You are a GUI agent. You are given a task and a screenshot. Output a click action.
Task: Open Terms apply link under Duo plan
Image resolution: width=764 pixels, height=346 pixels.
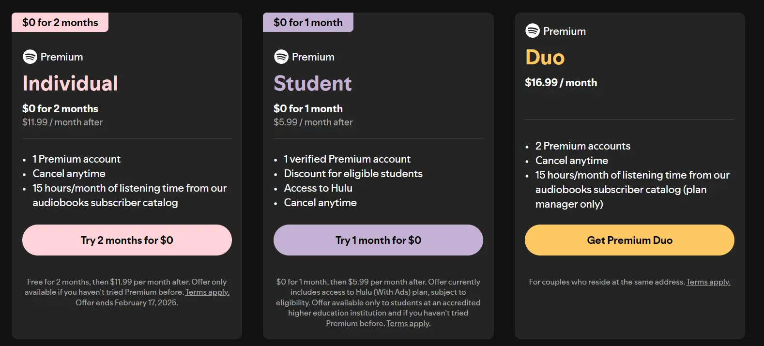coord(708,282)
